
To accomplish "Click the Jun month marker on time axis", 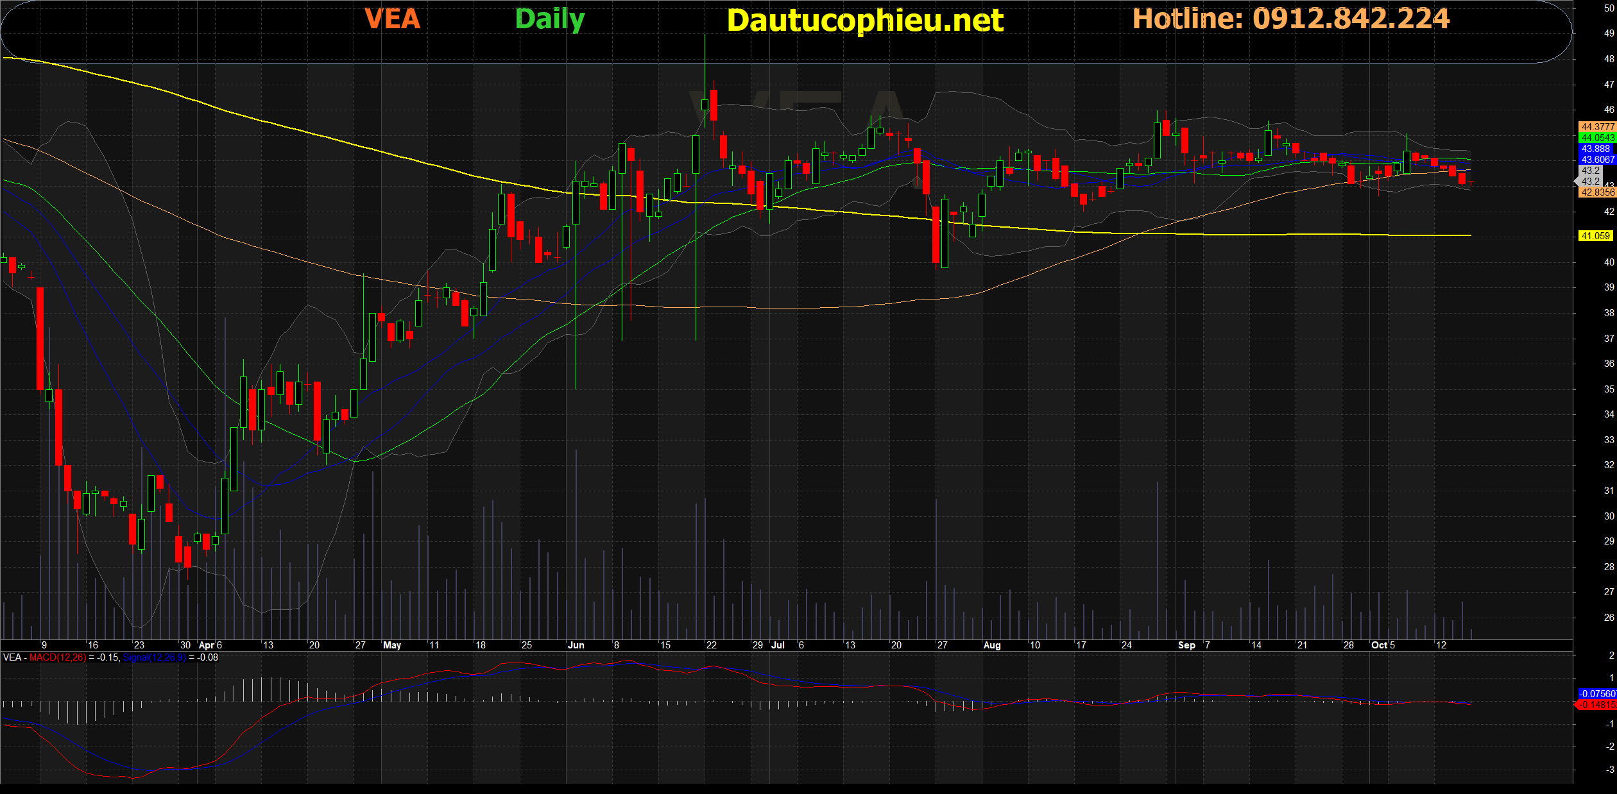I will (576, 645).
